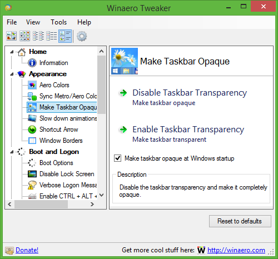Screen dimensions: 278x259
Task: Click tree vertical scrollbar down arrow
Action: click(101, 195)
